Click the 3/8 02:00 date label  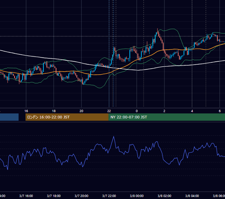click(x=164, y=196)
